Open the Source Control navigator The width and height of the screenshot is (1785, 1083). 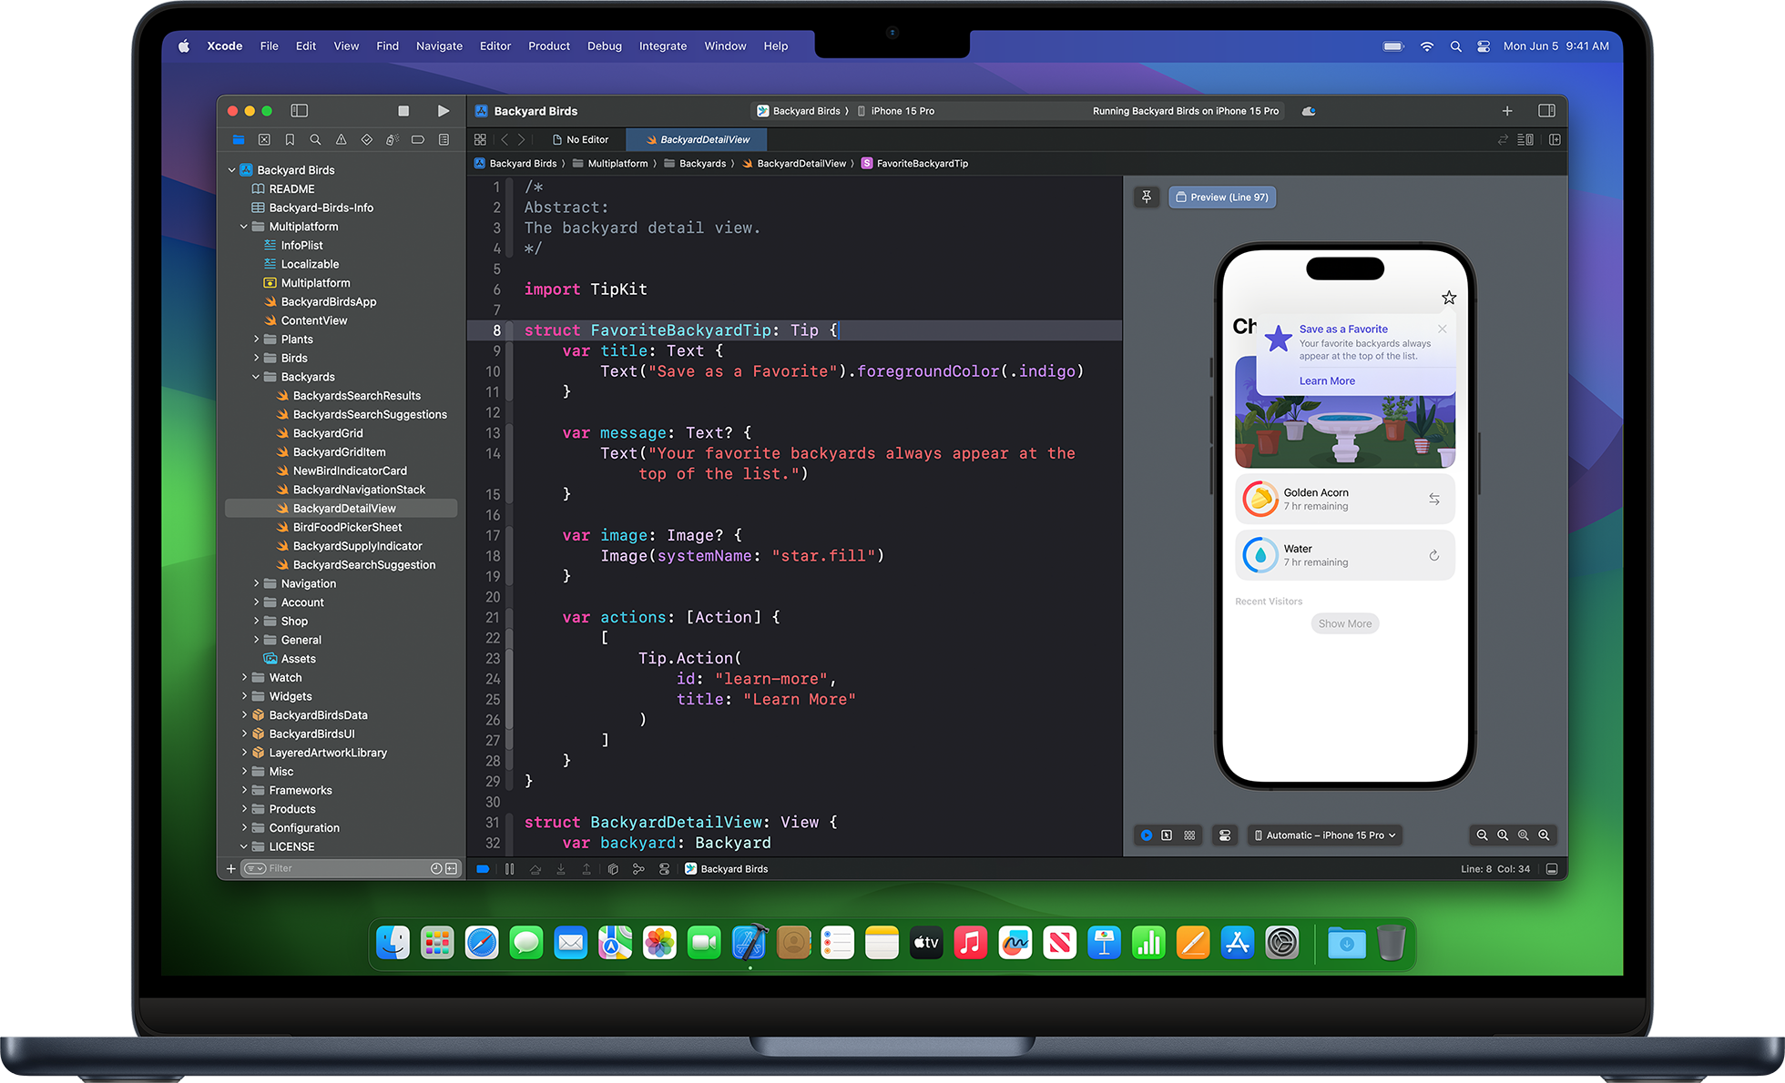264,140
